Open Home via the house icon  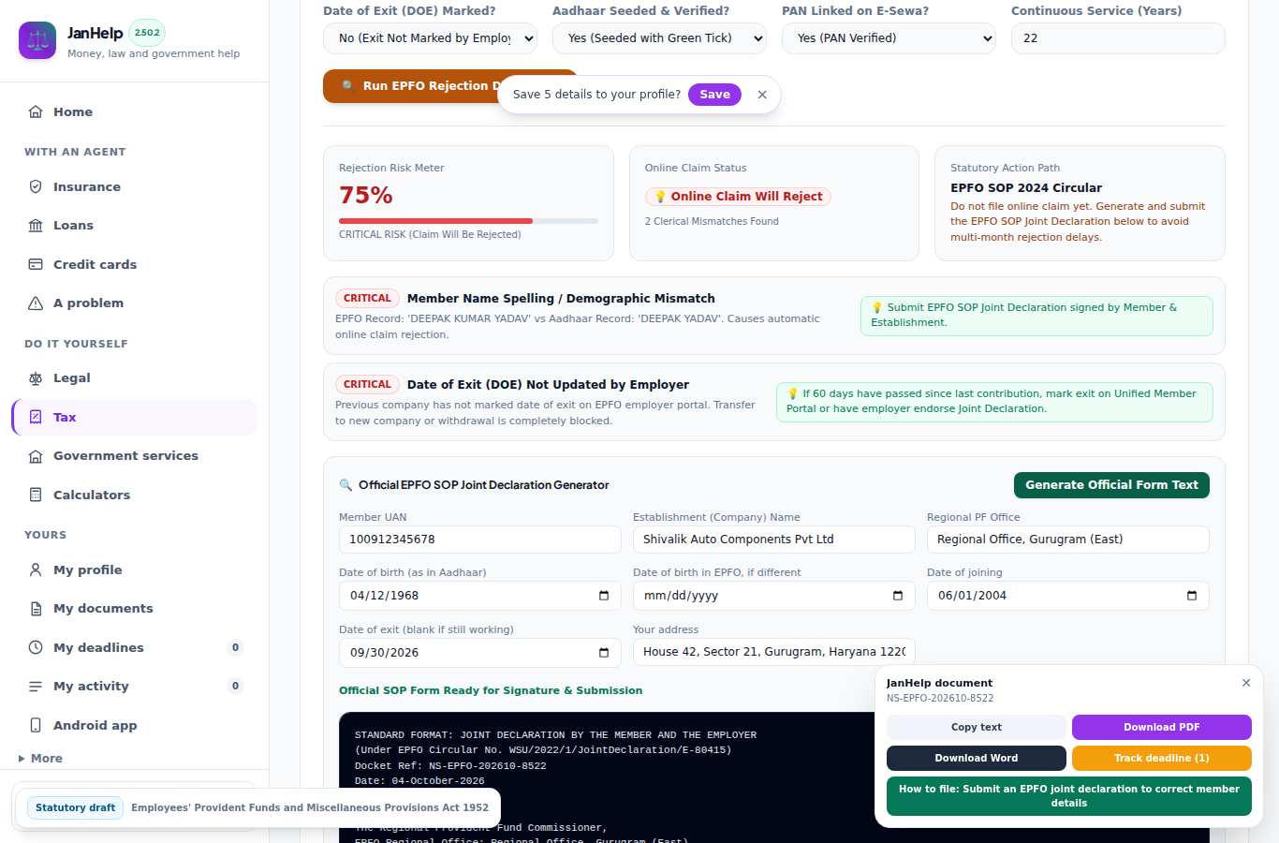tap(36, 111)
